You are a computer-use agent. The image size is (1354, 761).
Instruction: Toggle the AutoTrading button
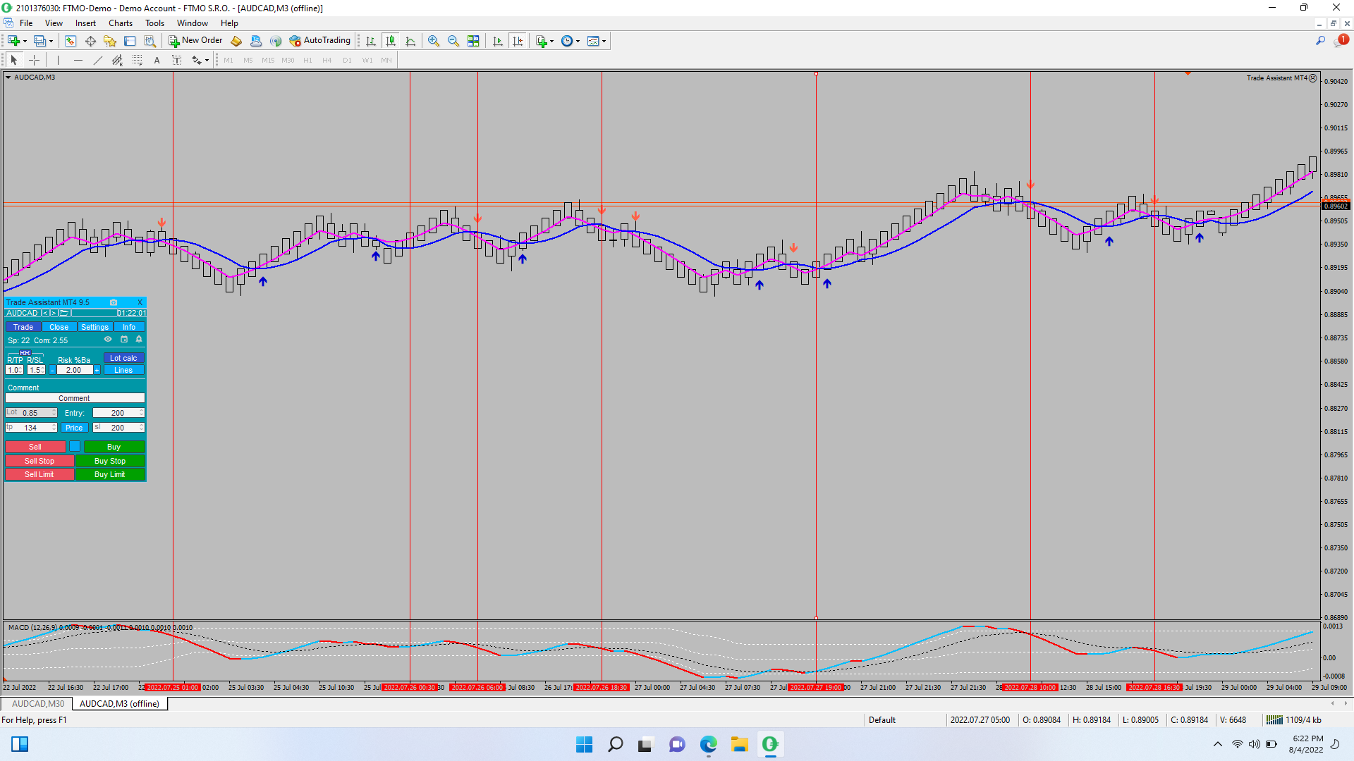point(320,41)
